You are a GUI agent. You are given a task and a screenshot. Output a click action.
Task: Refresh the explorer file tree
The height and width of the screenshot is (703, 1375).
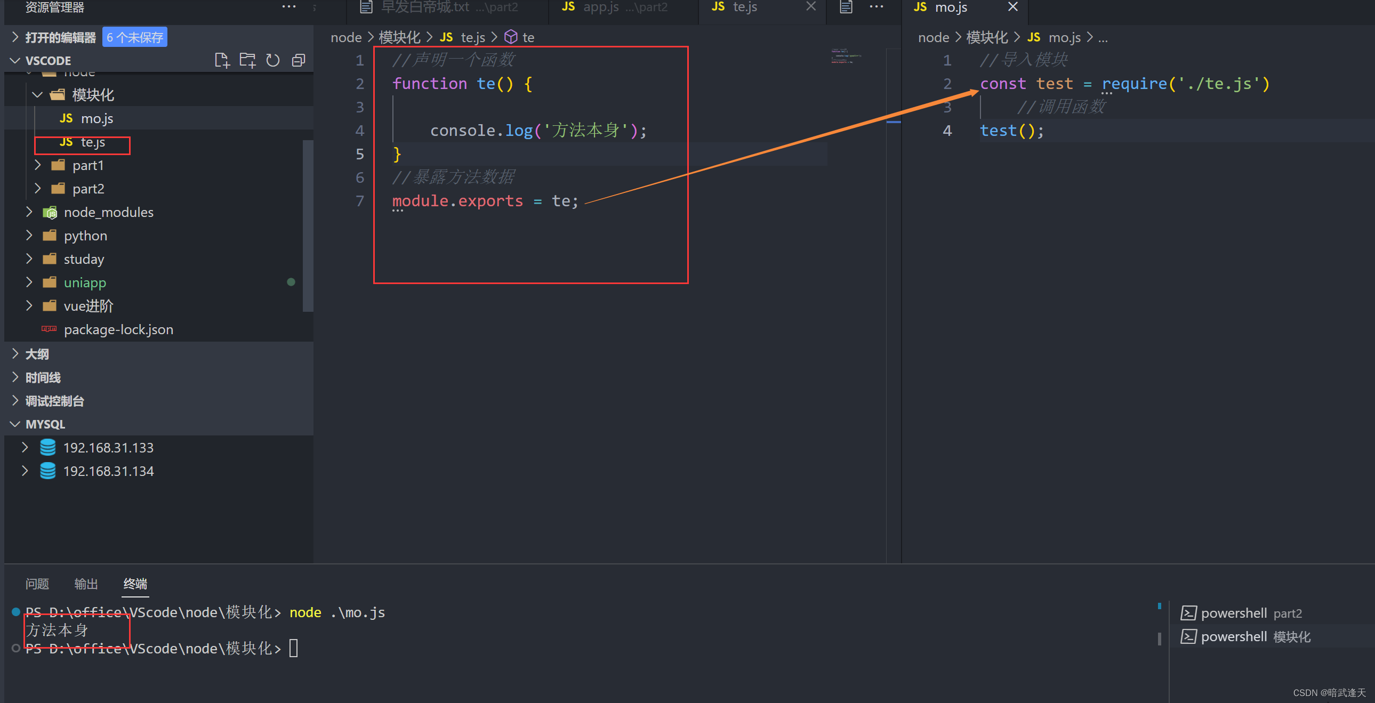[273, 60]
